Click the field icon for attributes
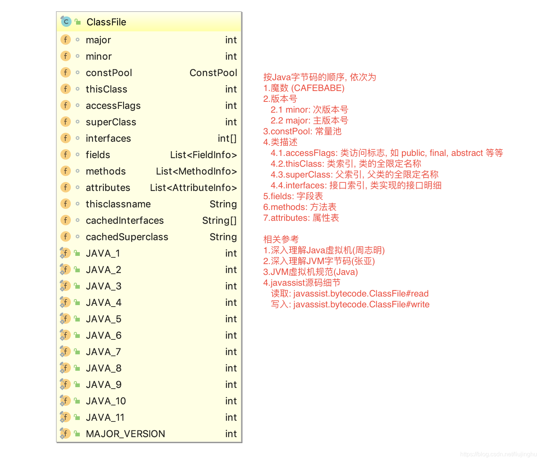Image resolution: width=540 pixels, height=461 pixels. click(x=66, y=187)
